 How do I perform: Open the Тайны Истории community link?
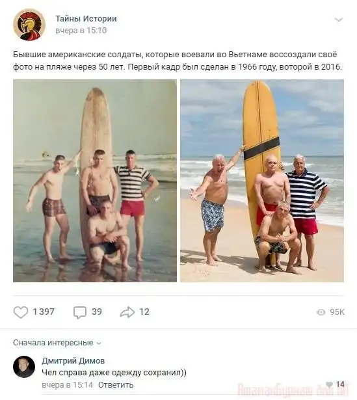pos(86,19)
